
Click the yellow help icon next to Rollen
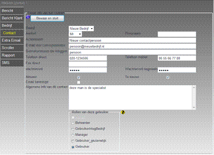(x=123, y=112)
